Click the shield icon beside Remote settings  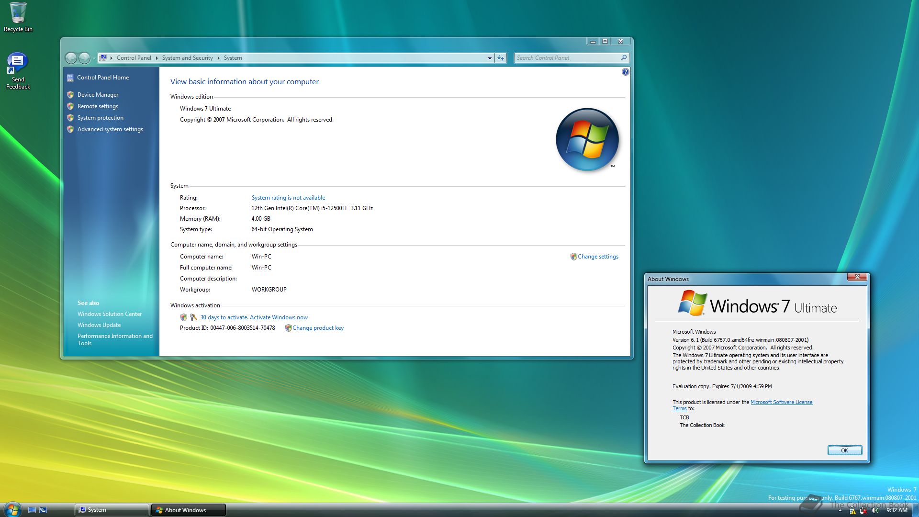click(70, 106)
